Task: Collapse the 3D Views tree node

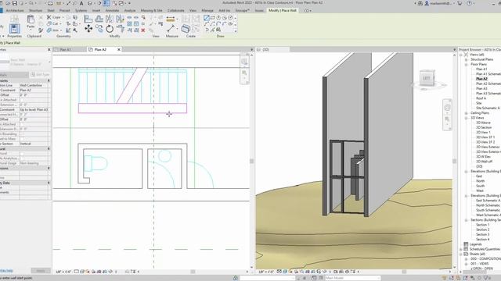Action: (x=467, y=118)
